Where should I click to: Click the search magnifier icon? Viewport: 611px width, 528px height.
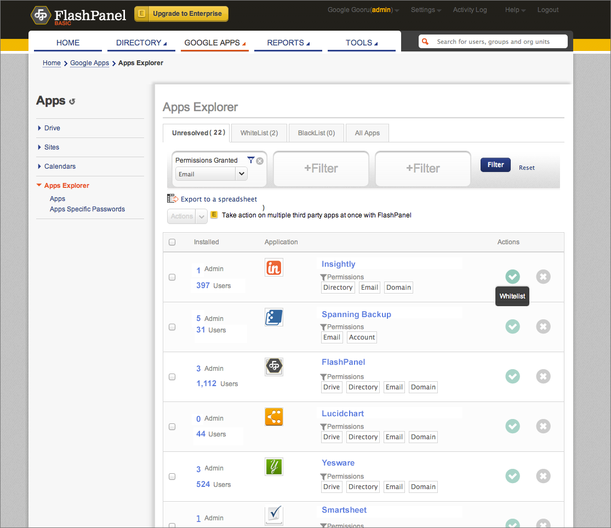[425, 41]
